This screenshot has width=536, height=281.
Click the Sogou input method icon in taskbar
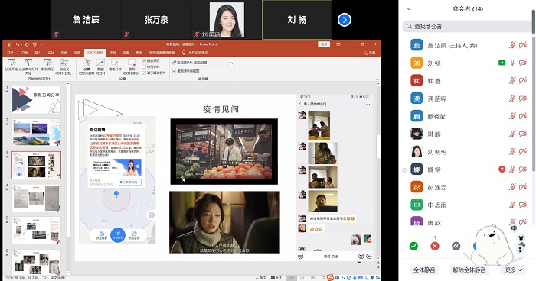pyautogui.click(x=330, y=278)
